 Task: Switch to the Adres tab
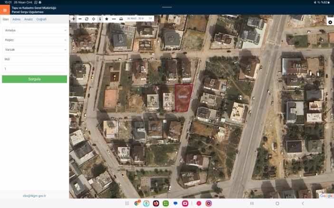click(x=16, y=19)
